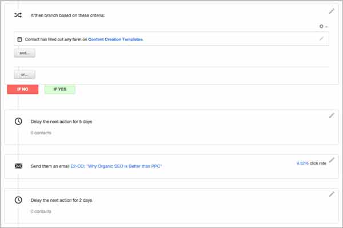This screenshot has height=228, width=343.
Task: Open the Content Creation Templates link
Action: [115, 39]
